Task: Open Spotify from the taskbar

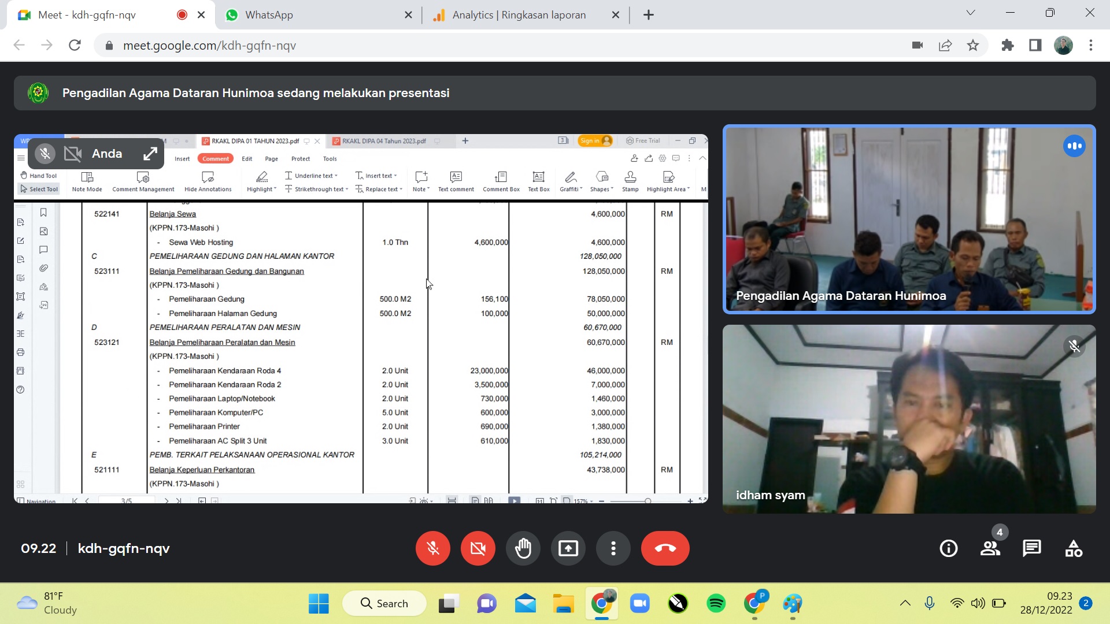Action: 716,603
